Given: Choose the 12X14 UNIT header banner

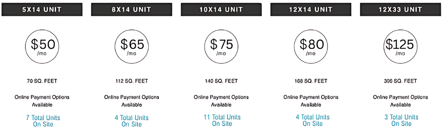Looking at the screenshot, I should point(311,9).
